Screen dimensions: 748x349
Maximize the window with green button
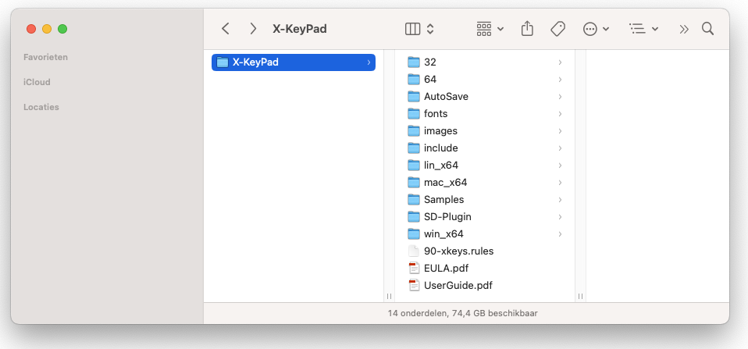pos(62,29)
